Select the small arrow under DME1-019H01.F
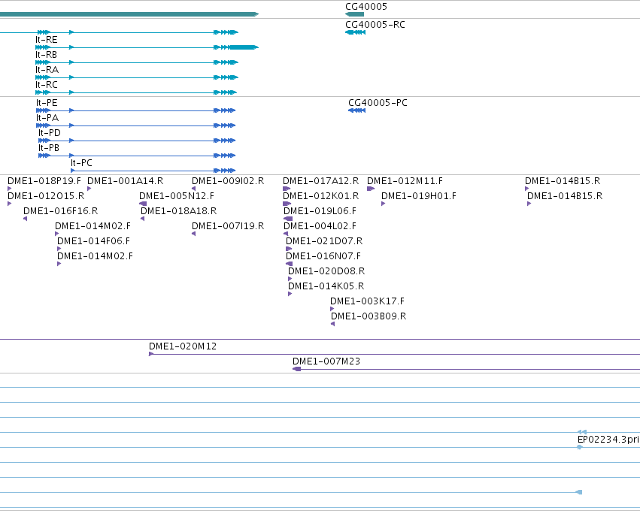The image size is (640, 511). tap(383, 204)
